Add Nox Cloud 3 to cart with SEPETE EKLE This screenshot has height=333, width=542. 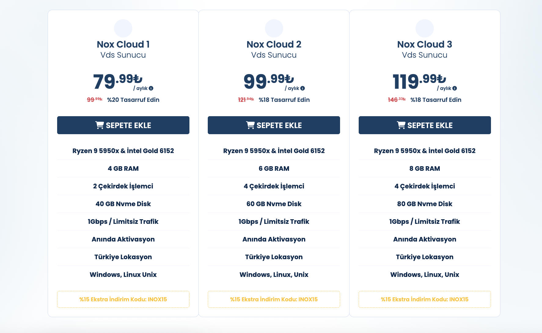425,125
